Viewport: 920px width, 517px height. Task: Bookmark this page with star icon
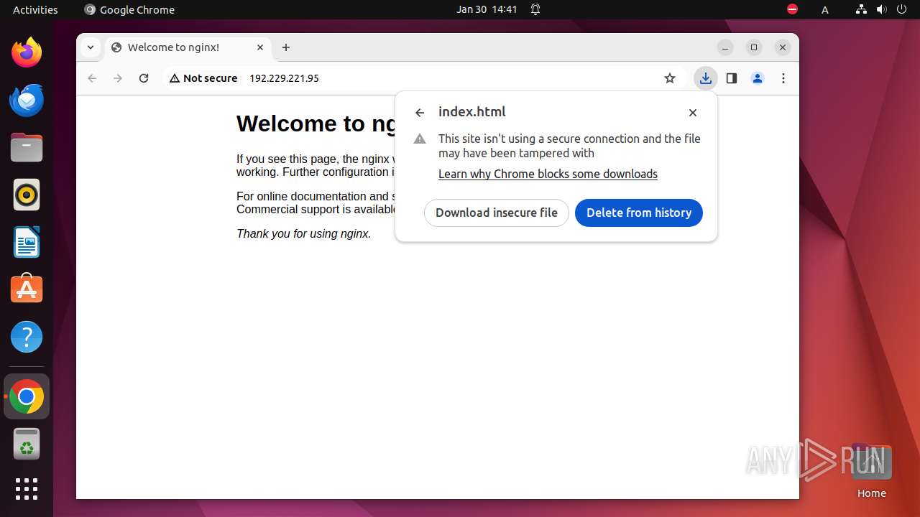pos(670,78)
